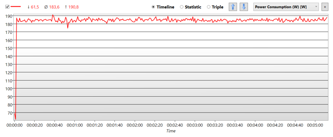Click the 00:05:00 time axis label

pos(315,125)
